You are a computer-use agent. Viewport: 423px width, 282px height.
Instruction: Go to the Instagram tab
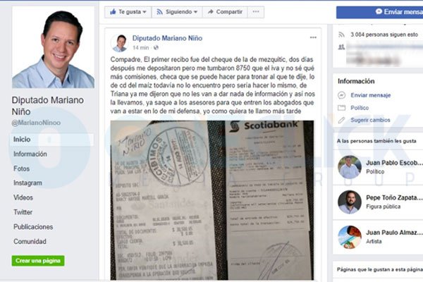pyautogui.click(x=27, y=183)
